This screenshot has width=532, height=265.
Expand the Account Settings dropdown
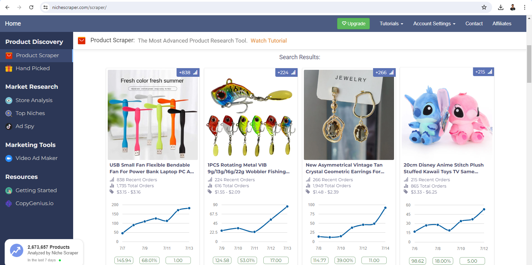pyautogui.click(x=434, y=24)
